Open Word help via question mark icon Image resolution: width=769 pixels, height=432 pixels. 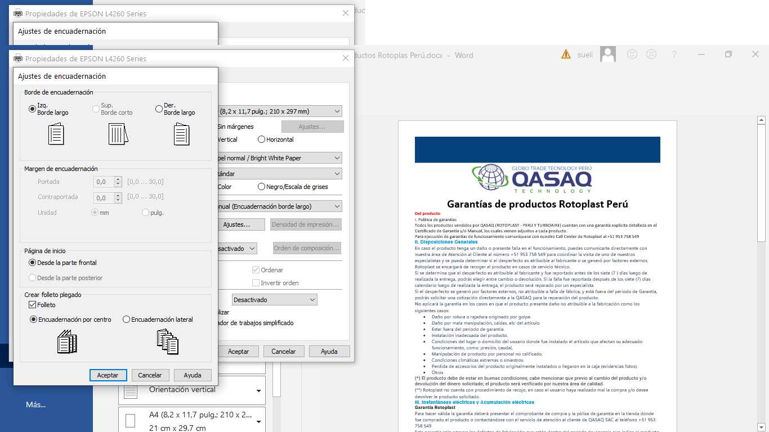point(674,53)
